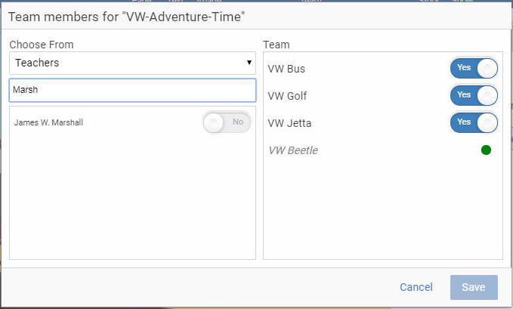Toggle James W. Marshall onto the team
This screenshot has height=309, width=513.
click(x=227, y=122)
